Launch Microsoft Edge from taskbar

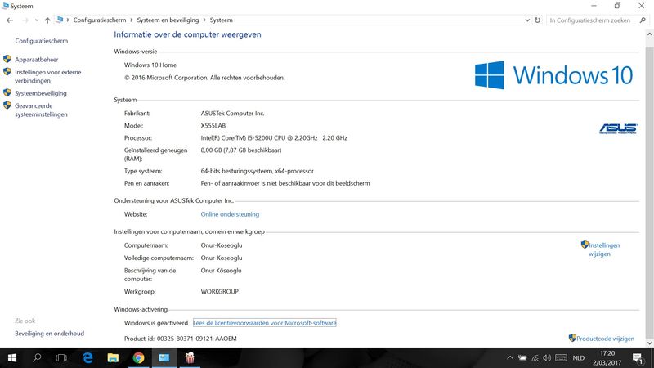pyautogui.click(x=87, y=357)
